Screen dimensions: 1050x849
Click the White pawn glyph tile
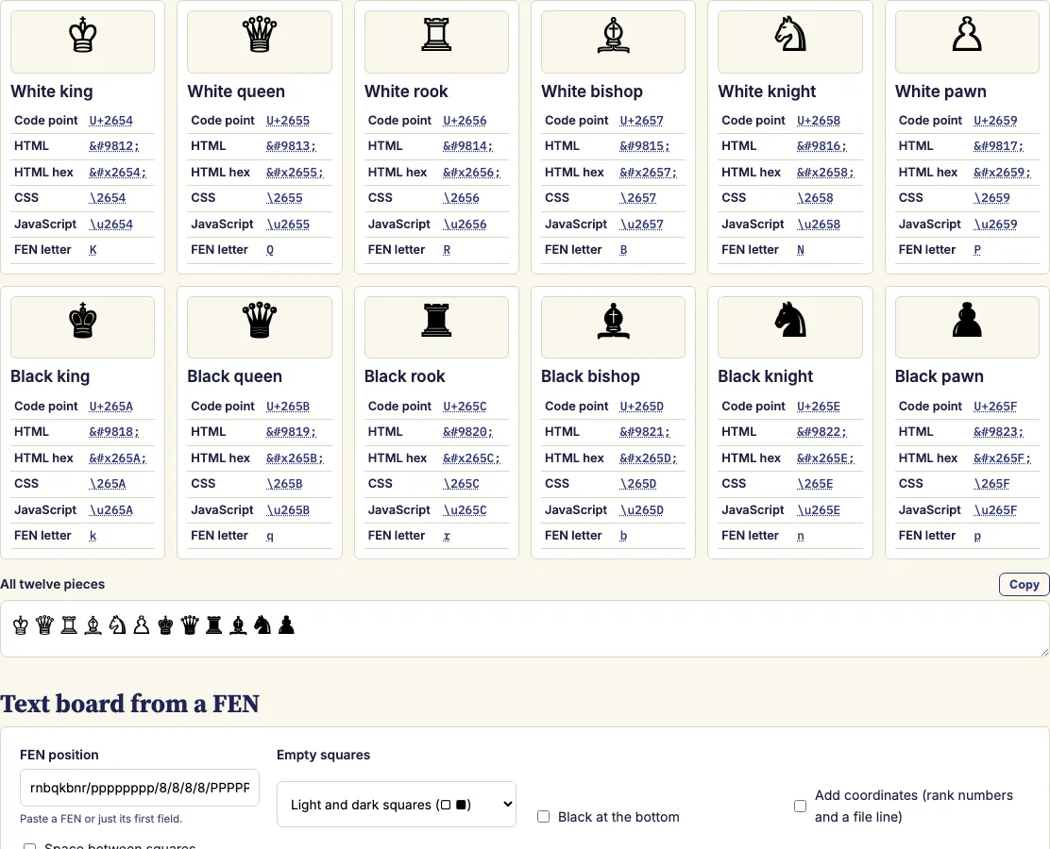967,42
